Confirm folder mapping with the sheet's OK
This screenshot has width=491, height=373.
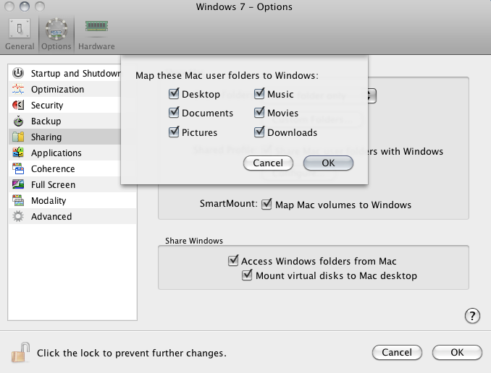tap(328, 163)
